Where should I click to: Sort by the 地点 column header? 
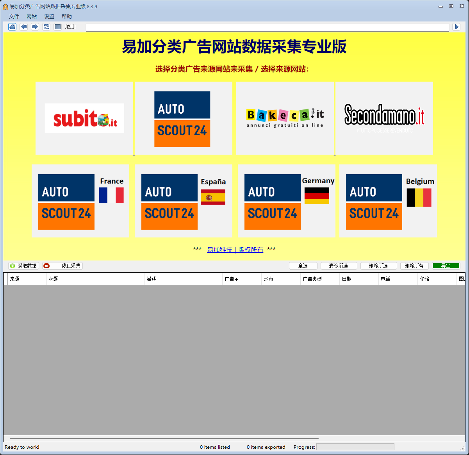(281, 279)
